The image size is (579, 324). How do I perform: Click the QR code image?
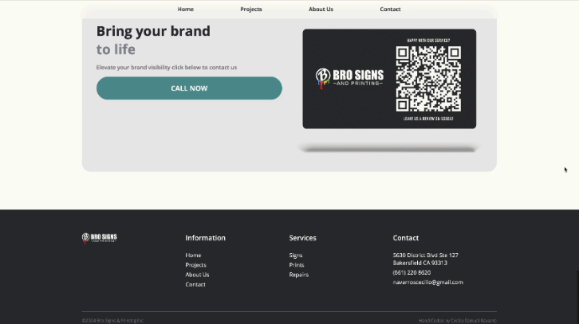click(428, 79)
